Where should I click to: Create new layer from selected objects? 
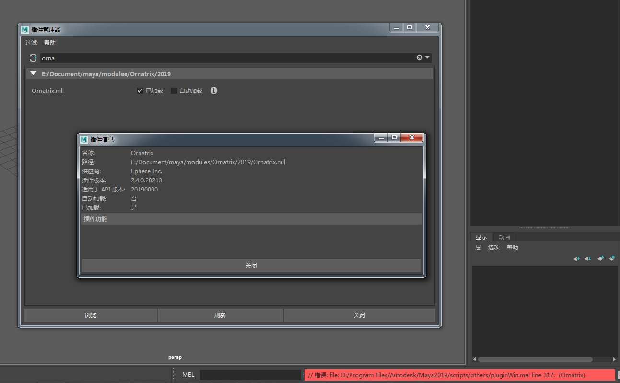(x=612, y=259)
